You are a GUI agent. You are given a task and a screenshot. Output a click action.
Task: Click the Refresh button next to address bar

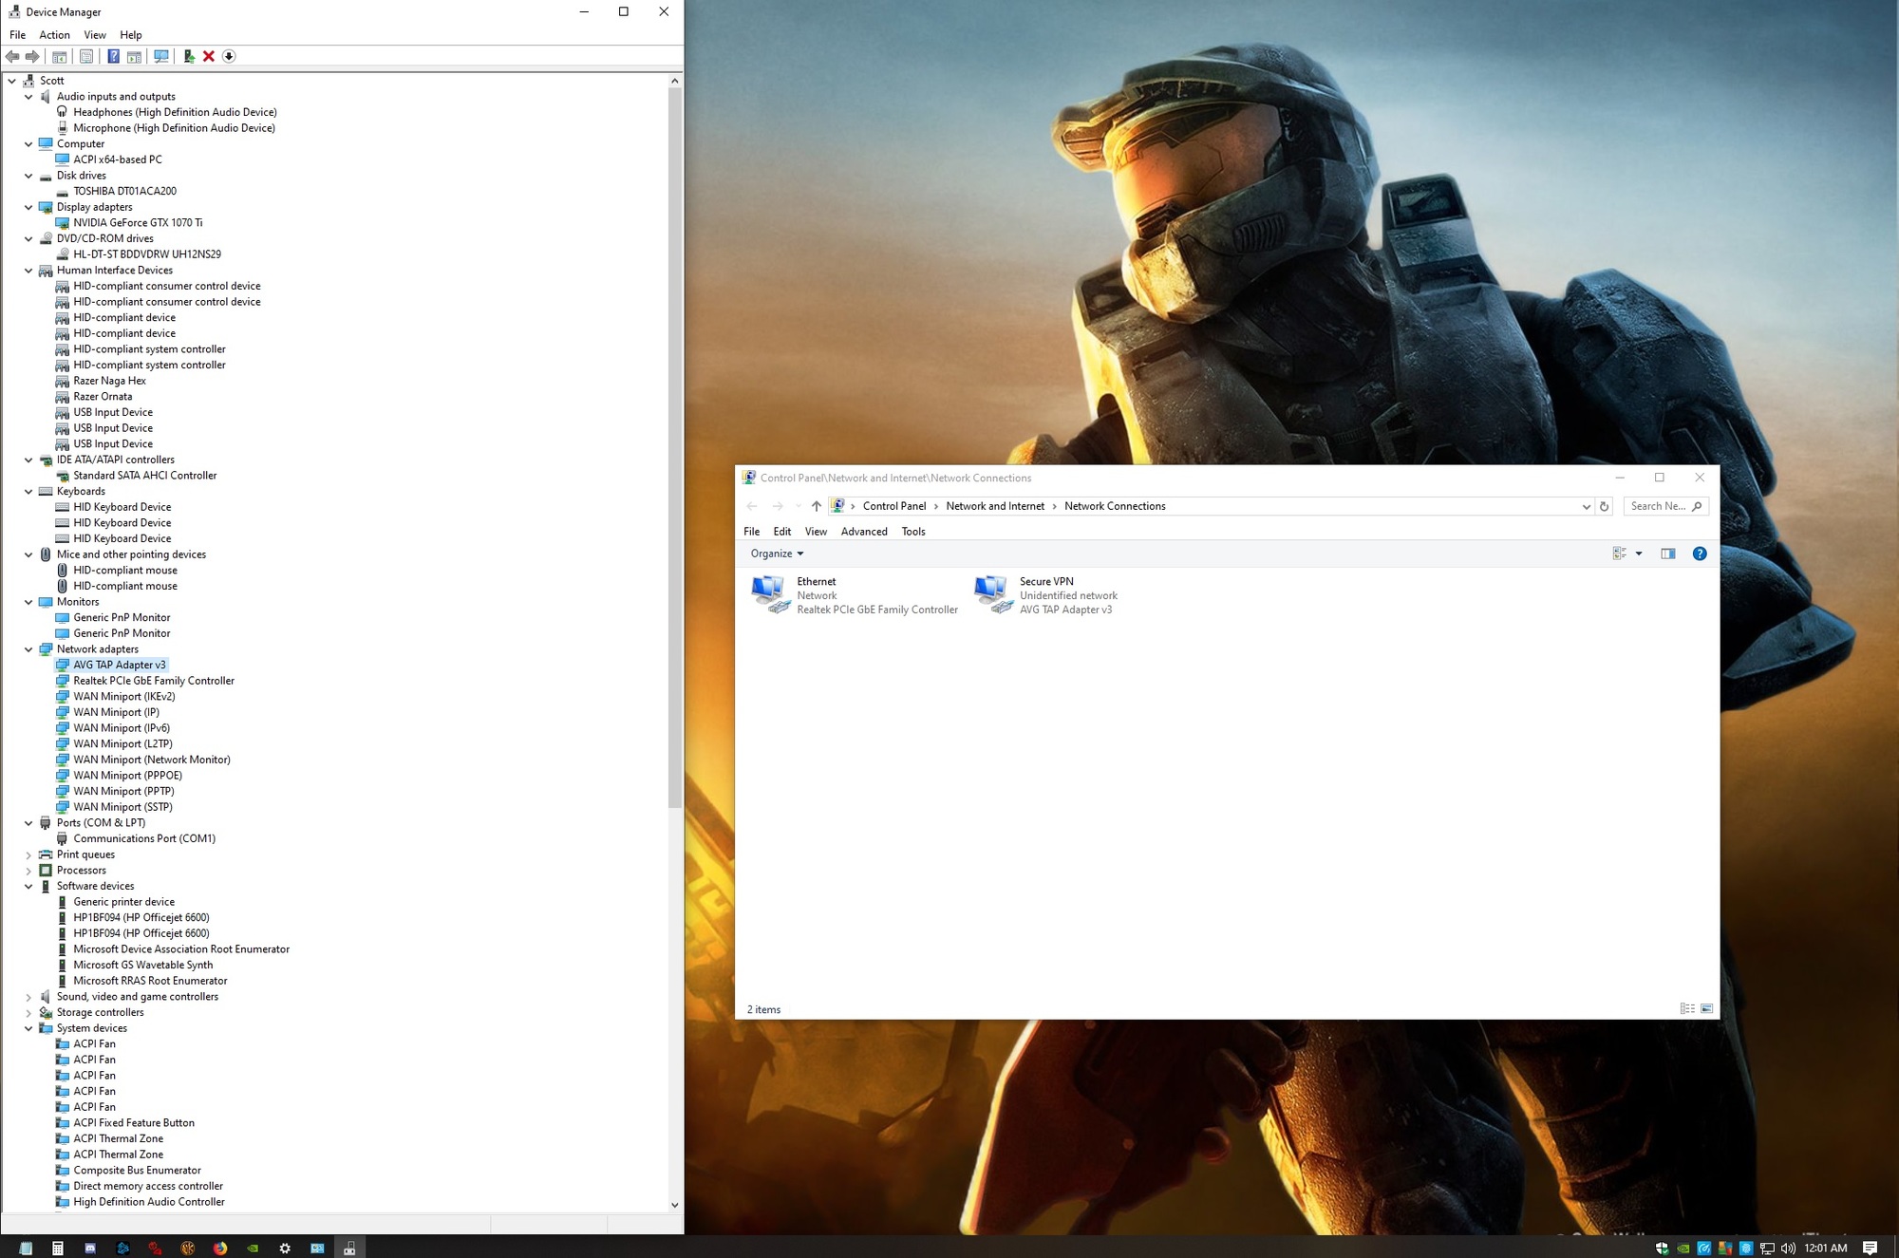(1605, 506)
